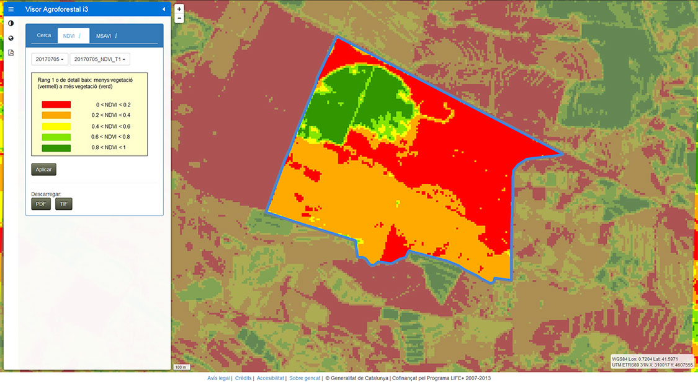Click the 'Rang 1 o de detall baix' description
This screenshot has height=390, width=698.
coord(85,83)
